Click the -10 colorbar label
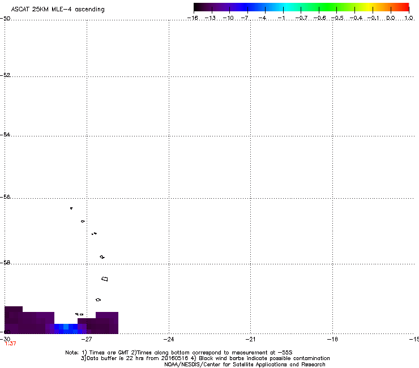This screenshot has height=368, width=419. (x=228, y=18)
